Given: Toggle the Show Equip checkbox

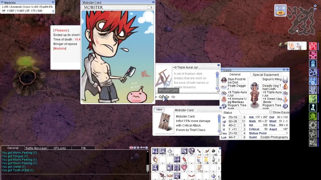Looking at the screenshot, I should coord(271,112).
